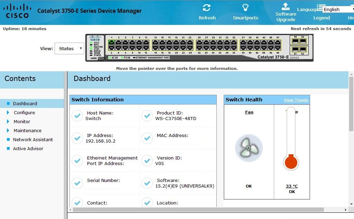354x219 pixels.
Task: Expand the Configure menu arrow
Action: [8, 112]
